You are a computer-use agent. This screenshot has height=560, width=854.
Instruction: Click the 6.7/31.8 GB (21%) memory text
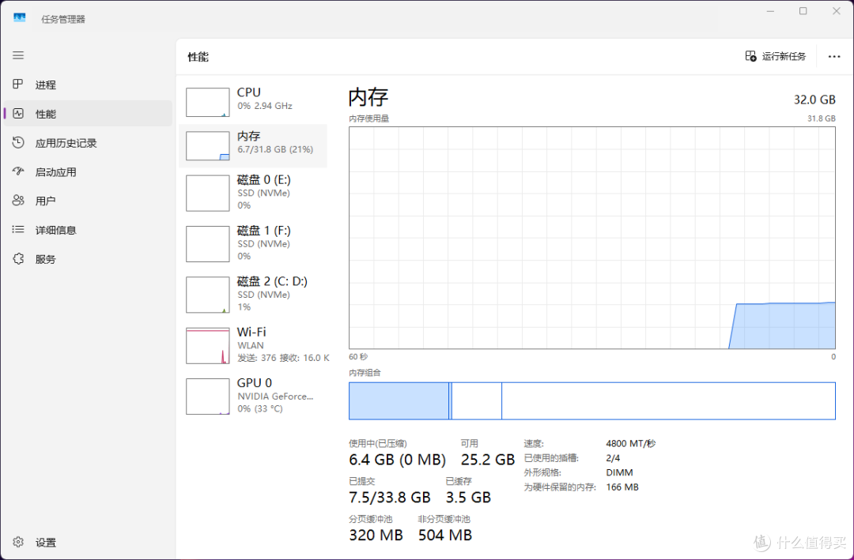pos(275,149)
